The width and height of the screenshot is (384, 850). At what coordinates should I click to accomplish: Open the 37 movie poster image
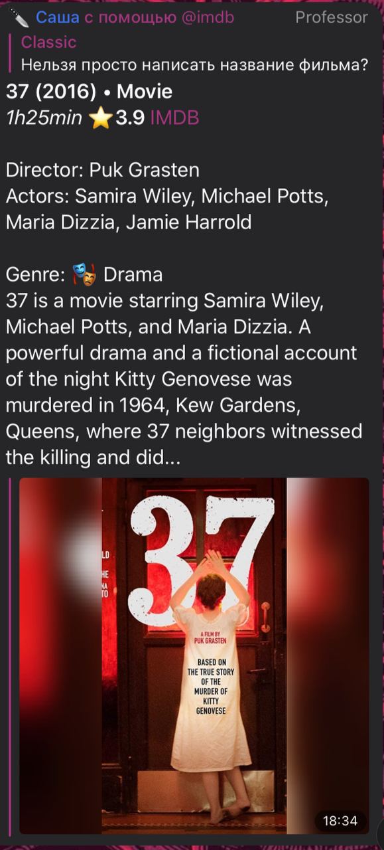click(194, 655)
